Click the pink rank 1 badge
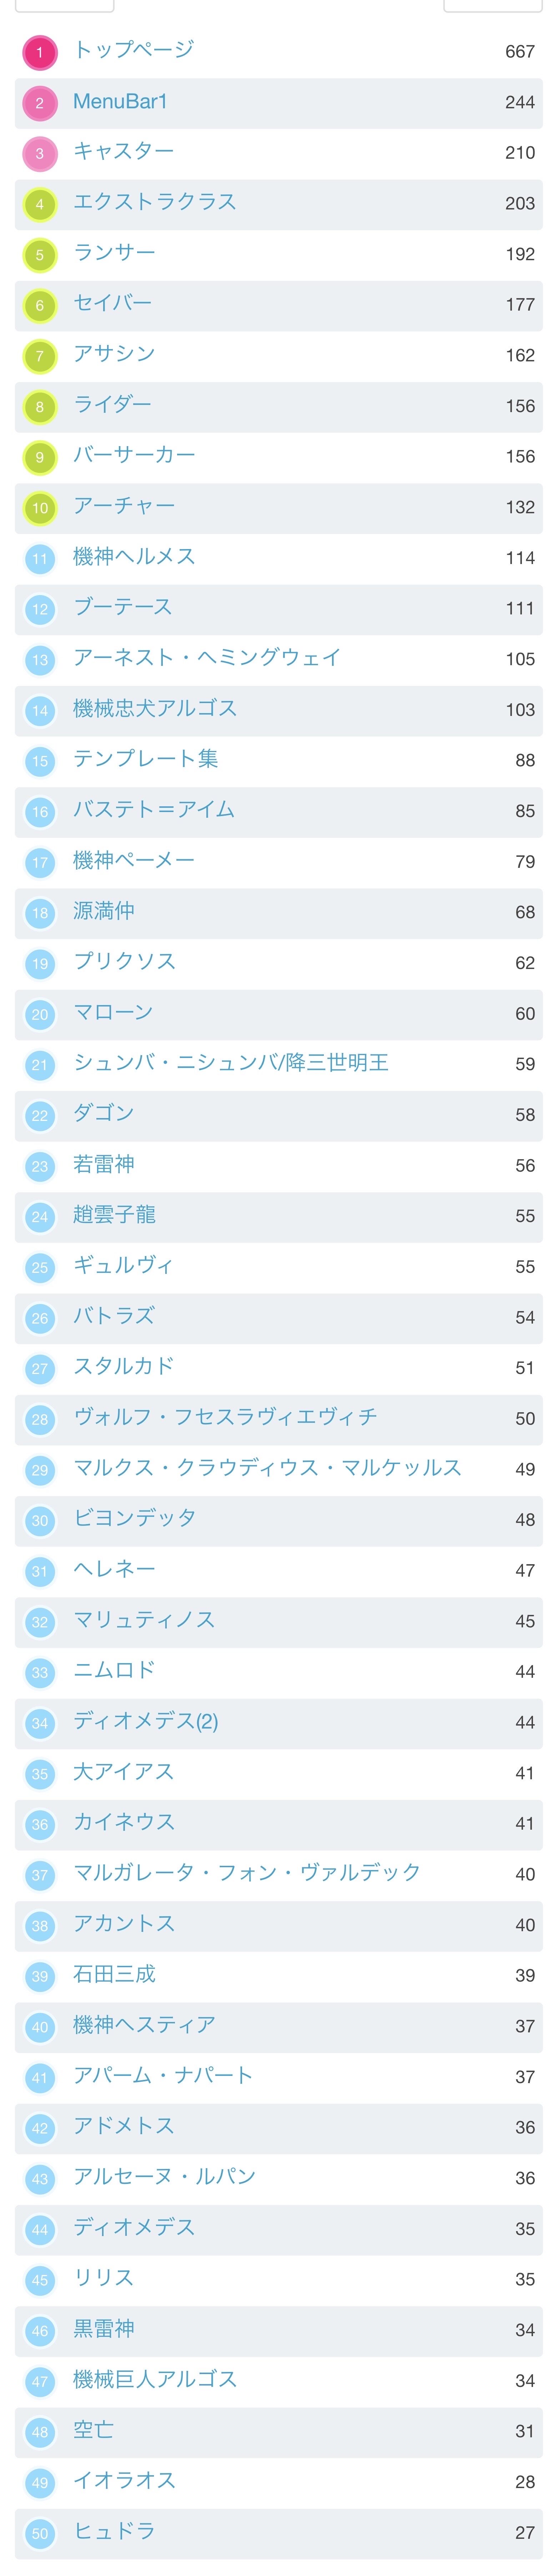Viewport: 558px width, 2576px height. [x=40, y=52]
